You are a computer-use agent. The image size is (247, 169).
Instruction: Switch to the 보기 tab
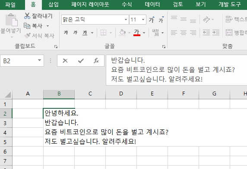tap(200, 4)
